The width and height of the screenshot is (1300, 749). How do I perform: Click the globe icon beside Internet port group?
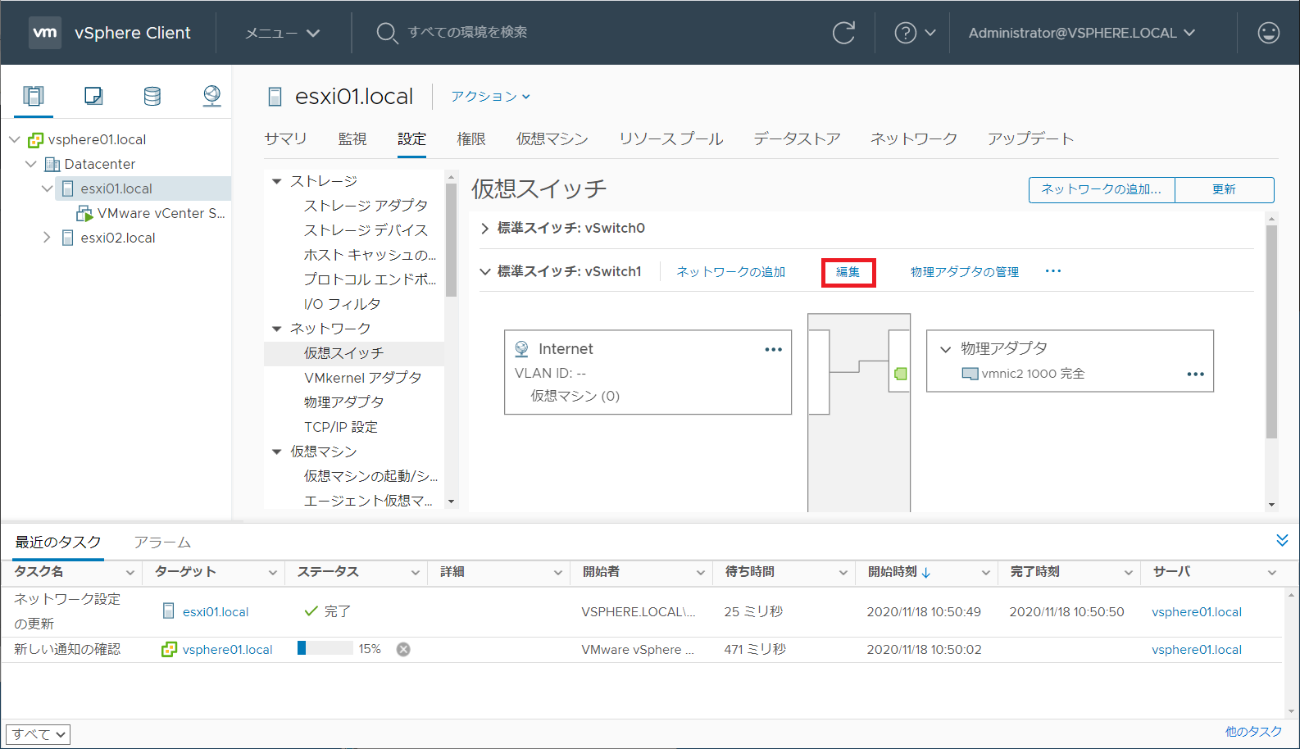[x=521, y=349]
